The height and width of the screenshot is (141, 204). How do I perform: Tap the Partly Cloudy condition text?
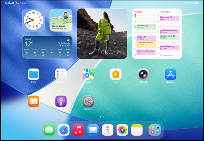(64, 43)
